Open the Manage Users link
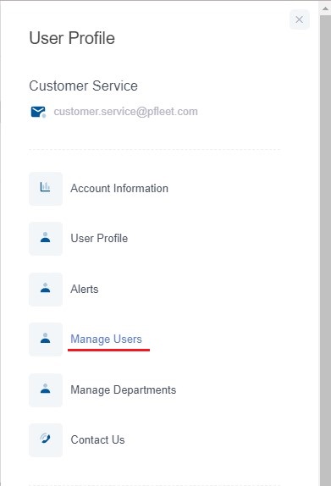Image resolution: width=331 pixels, height=486 pixels. pos(106,339)
